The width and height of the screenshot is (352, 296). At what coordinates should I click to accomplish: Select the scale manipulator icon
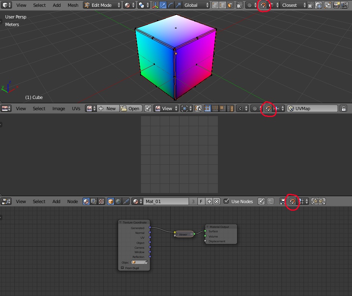click(x=178, y=5)
